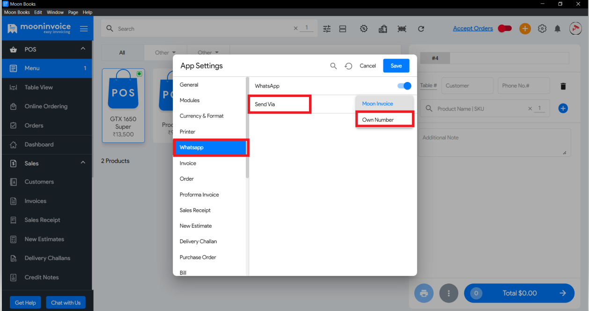Open Credit Notes in the sidebar
Image resolution: width=589 pixels, height=311 pixels.
(47, 277)
